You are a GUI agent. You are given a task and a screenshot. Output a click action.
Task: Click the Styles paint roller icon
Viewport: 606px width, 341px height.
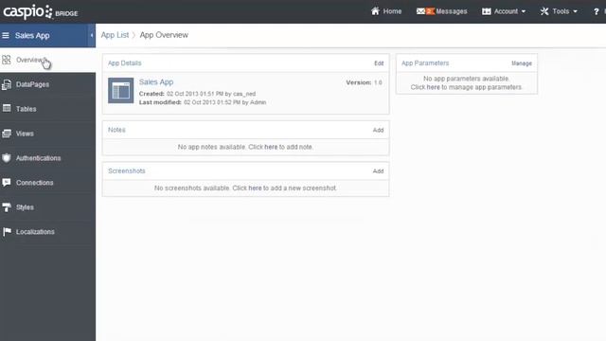click(x=7, y=207)
